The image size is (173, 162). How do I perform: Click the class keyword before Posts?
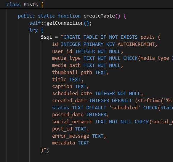pos(14,5)
